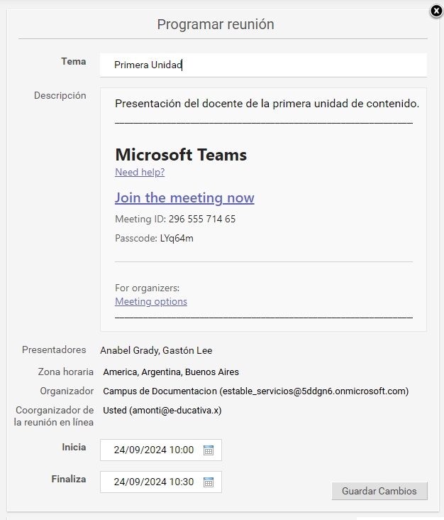This screenshot has width=444, height=520.
Task: Click the presenters Anabel Grady, Gastón Lee
Action: point(156,350)
